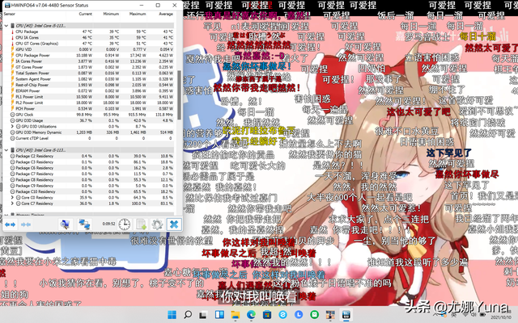The height and width of the screenshot is (323, 518).
Task: Click the lightning icon beside PL1 Power Limit
Action: tap(13, 97)
